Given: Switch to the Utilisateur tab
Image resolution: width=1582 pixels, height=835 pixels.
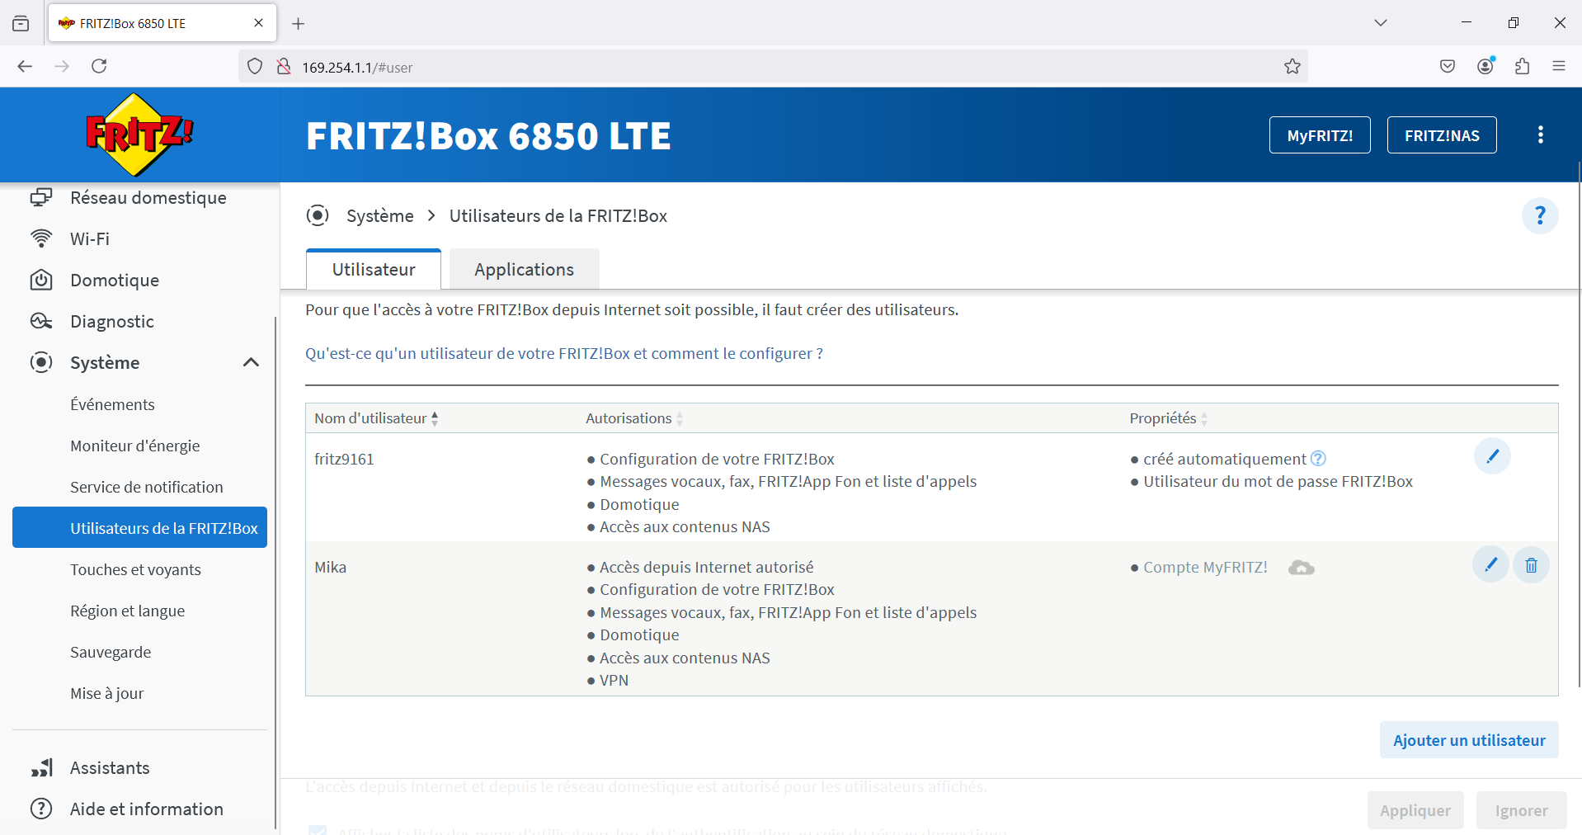Looking at the screenshot, I should click(374, 270).
